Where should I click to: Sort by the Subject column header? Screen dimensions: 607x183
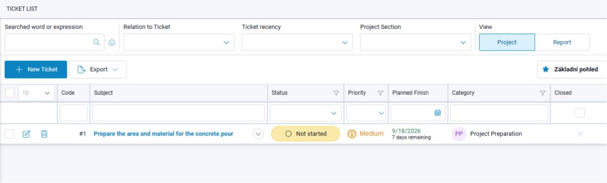coord(103,93)
